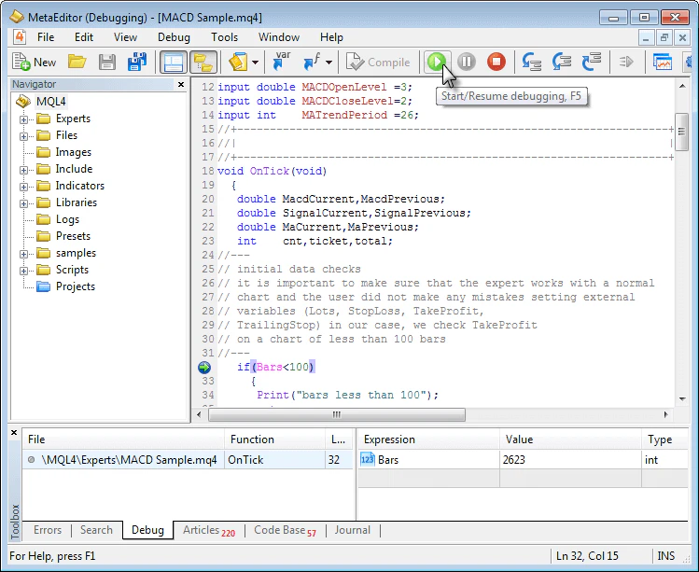Viewport: 699px width, 572px height.
Task: Save the current file using the floppy icon
Action: (107, 62)
